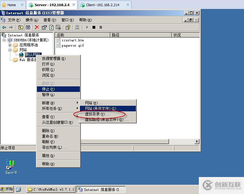Screen dimensions: 244x194
Task: Click the iisstart.htm file icon
Action: point(58,40)
